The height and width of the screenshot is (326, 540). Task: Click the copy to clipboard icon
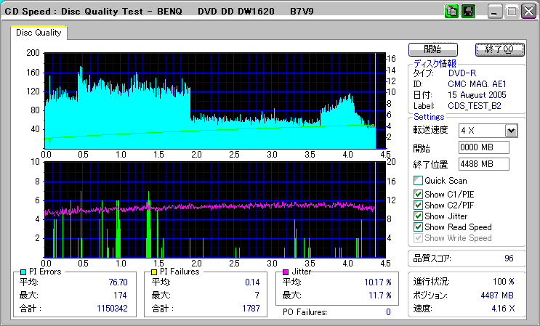(451, 12)
